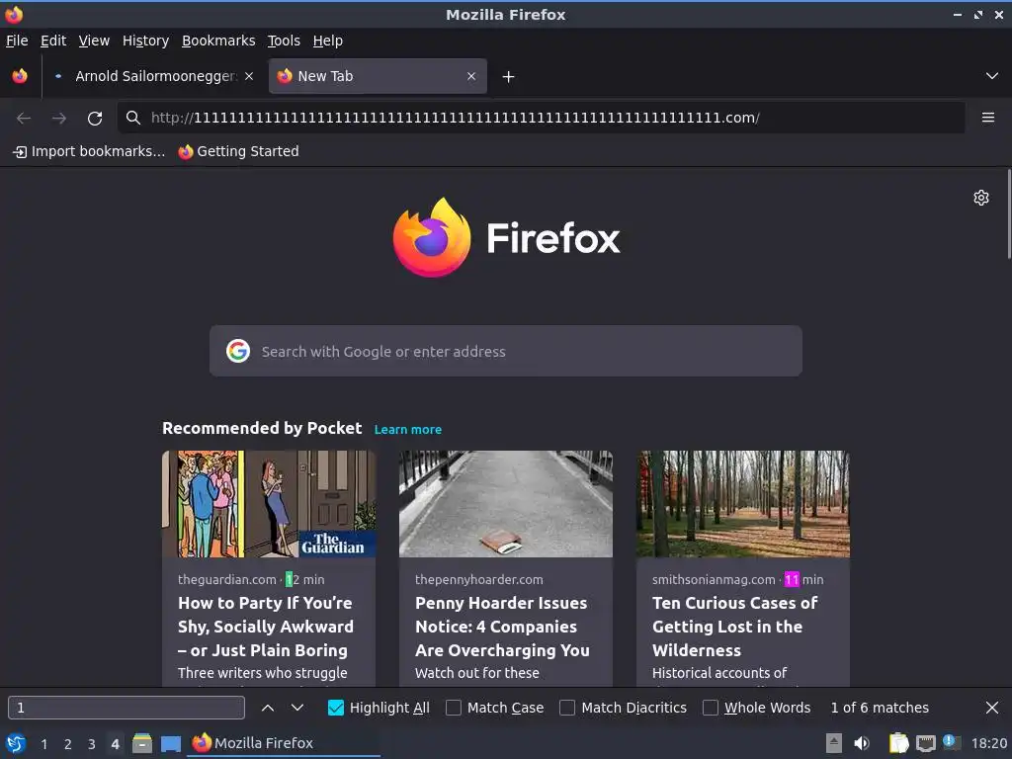The height and width of the screenshot is (759, 1012).
Task: Switch to workspace 3 in taskbar
Action: [x=92, y=744]
